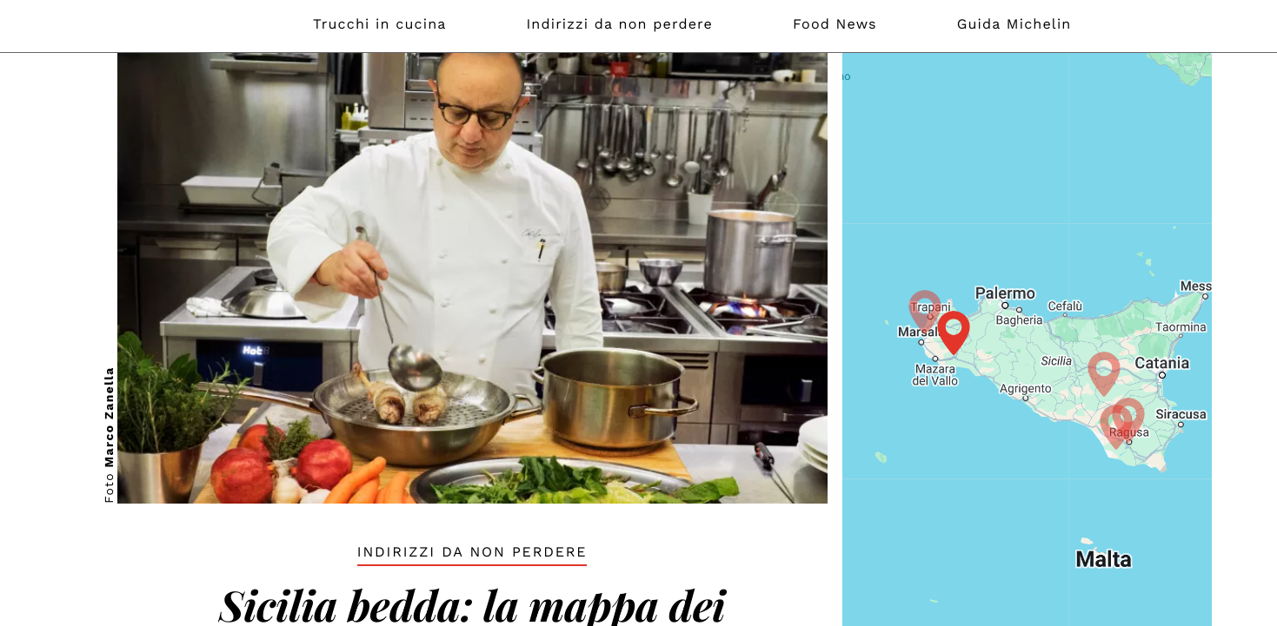
Task: Click the Siracusa label on the map
Action: coord(1181,414)
